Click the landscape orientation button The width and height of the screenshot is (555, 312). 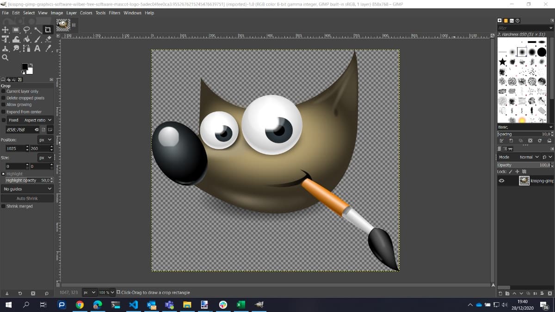[x=50, y=130]
